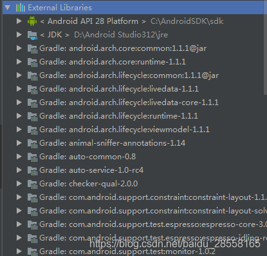Select the External Libraries label
Screen dimensions: 267x256
(60, 8)
